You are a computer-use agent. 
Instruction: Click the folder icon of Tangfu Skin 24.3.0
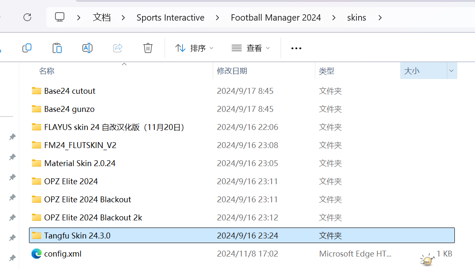point(36,236)
